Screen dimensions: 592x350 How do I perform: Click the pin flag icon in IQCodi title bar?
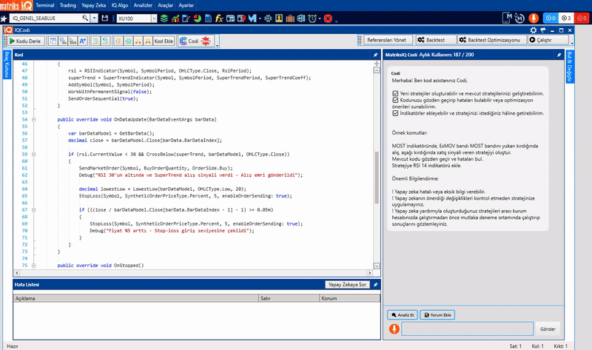click(x=543, y=30)
